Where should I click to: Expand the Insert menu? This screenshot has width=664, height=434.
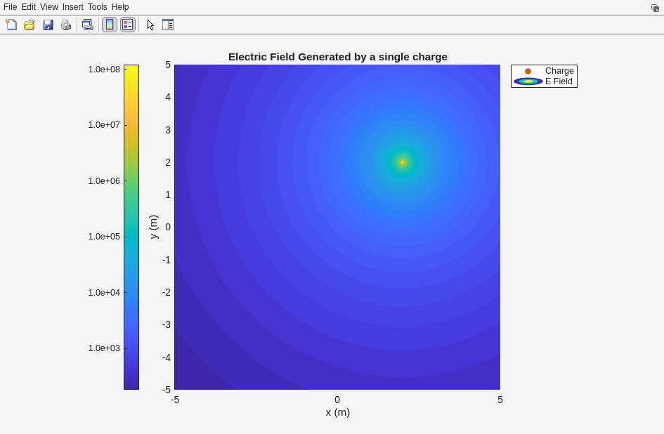coord(72,7)
